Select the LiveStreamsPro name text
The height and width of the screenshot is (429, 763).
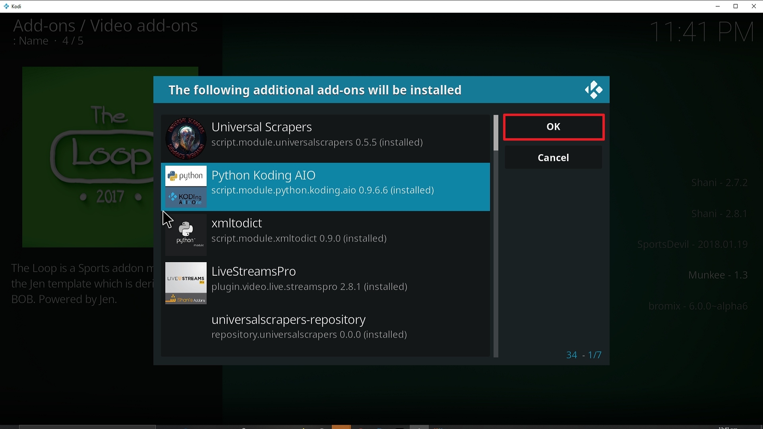(254, 271)
